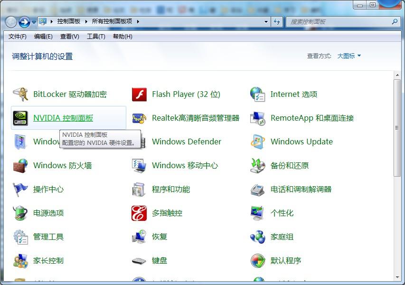This screenshot has height=285, width=405.
Task: Open the 家长控制 icon
Action: 20,261
